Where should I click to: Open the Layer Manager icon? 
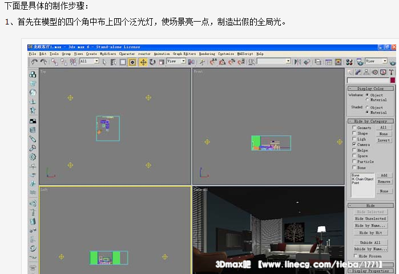click(x=318, y=62)
